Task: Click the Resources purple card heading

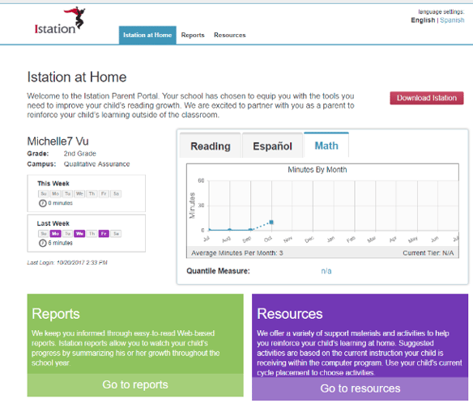Action: click(290, 314)
